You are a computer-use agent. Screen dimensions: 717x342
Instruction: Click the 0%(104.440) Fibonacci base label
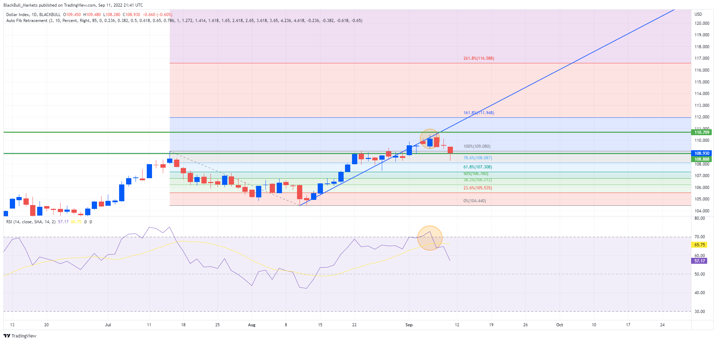(475, 201)
